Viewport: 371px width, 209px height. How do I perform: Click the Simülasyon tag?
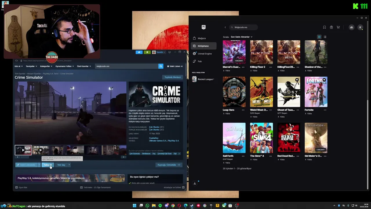tap(146, 154)
